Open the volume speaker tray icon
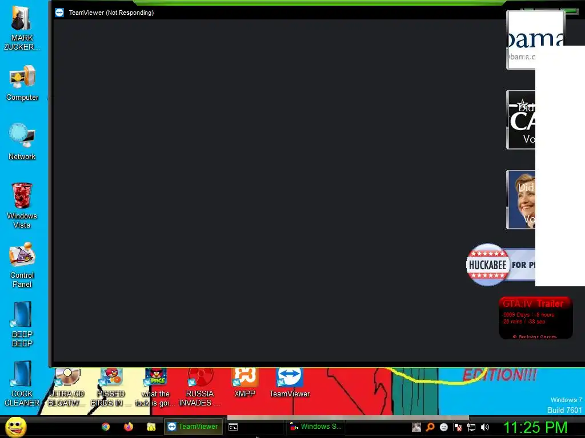Viewport: 585px width, 438px height. click(x=484, y=427)
